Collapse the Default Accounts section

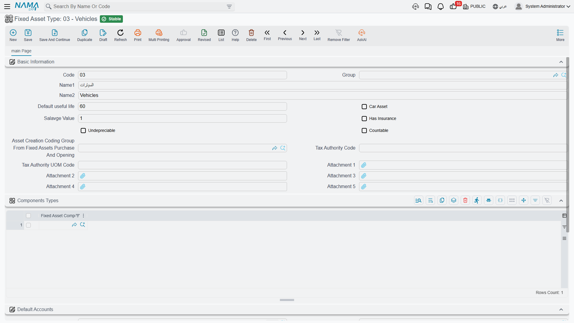(x=561, y=310)
